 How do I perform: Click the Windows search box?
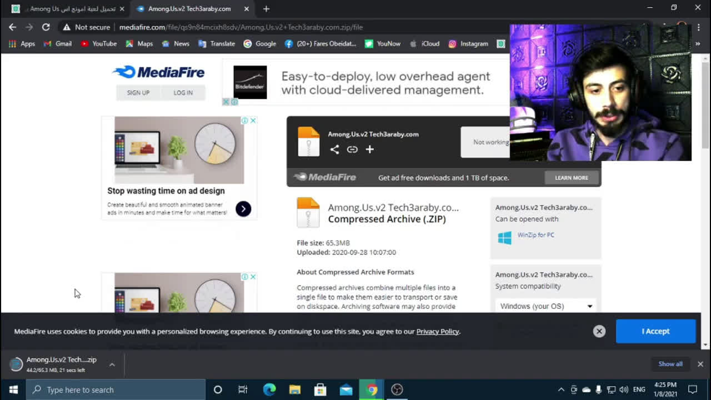pyautogui.click(x=116, y=389)
